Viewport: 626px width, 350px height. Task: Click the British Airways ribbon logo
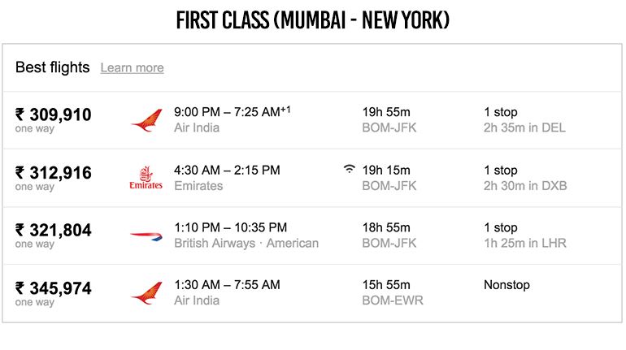coord(146,236)
